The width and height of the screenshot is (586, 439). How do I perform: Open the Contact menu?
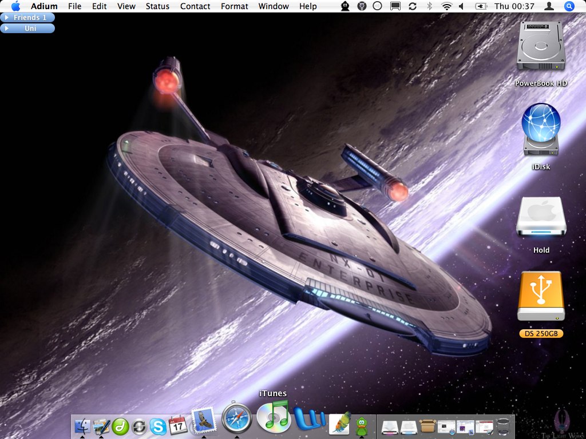tap(195, 6)
